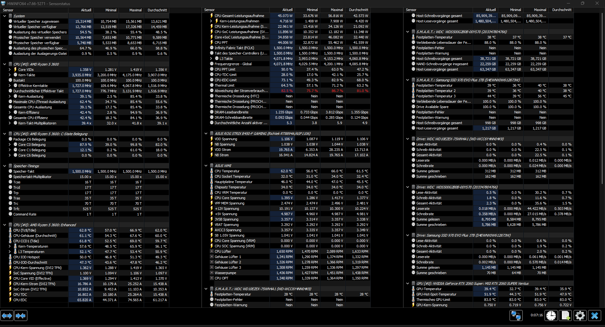Click thermometer icon beside Festplatten-Temperatur 3
Screen dimensions: 605x327
pos(413,96)
